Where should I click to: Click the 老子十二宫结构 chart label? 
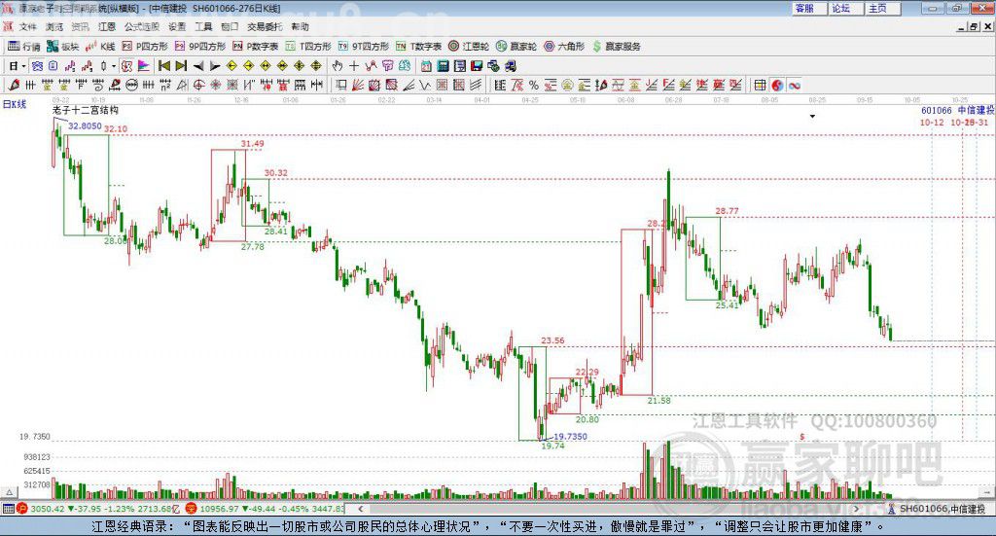(86, 110)
